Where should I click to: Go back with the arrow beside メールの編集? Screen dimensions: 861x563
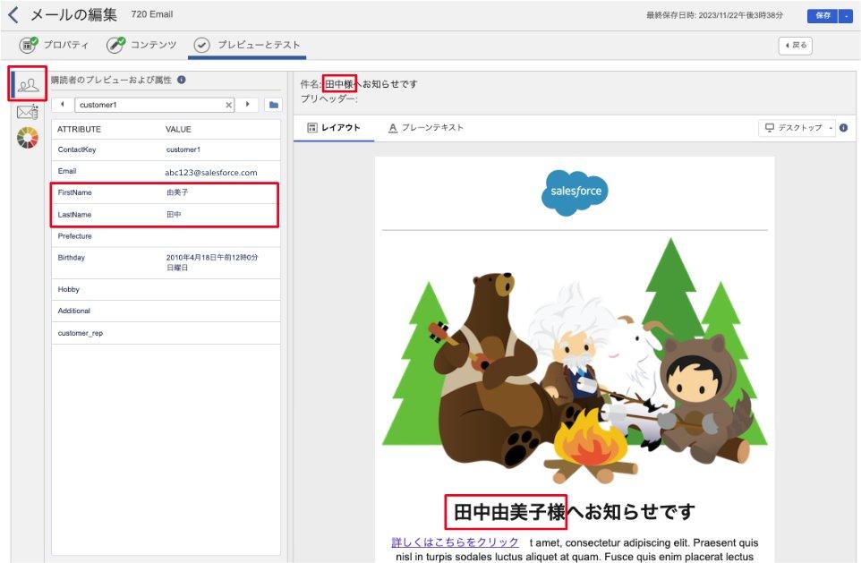click(x=13, y=15)
